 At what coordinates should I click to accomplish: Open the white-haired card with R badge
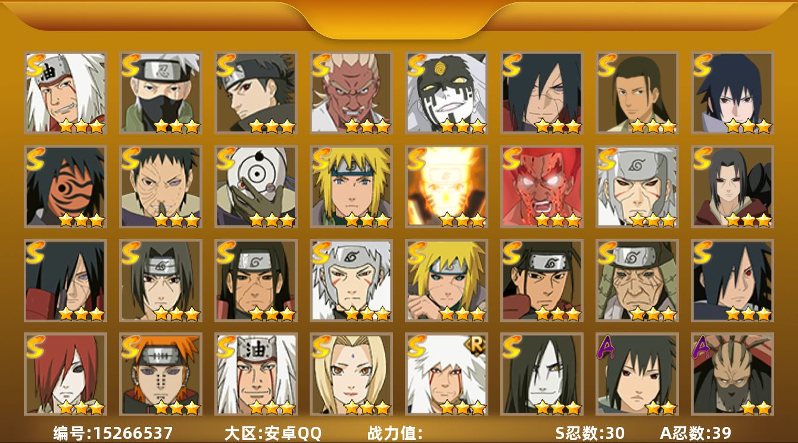click(x=447, y=374)
